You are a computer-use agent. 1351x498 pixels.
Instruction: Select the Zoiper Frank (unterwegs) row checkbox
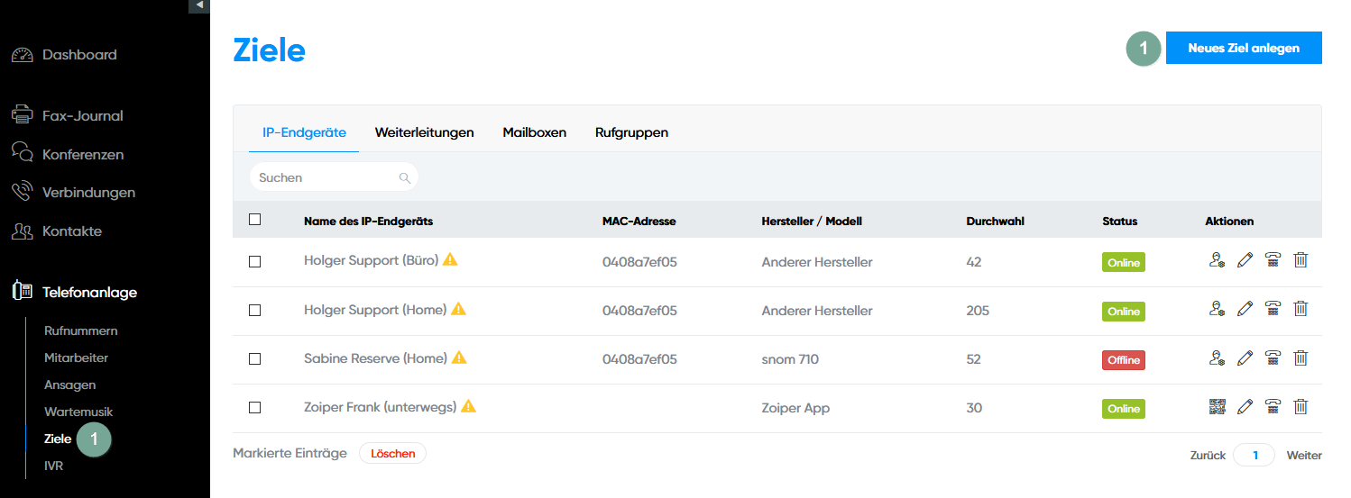(254, 407)
